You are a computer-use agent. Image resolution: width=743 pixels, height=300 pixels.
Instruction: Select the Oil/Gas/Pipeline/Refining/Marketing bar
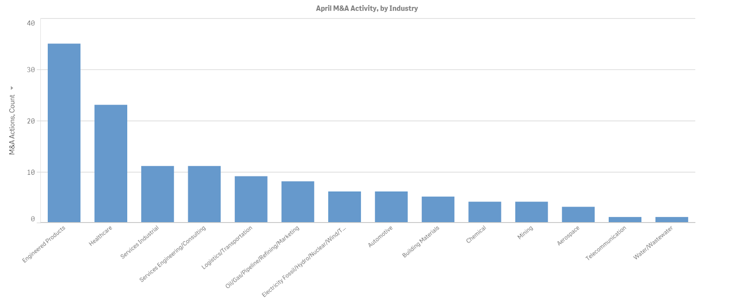(x=298, y=202)
